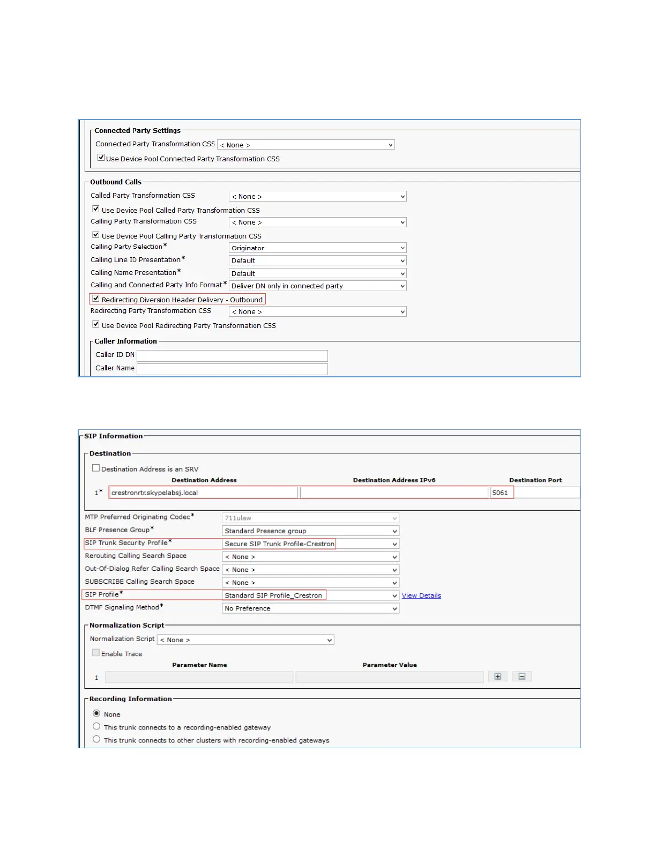Click the Recording Information heading
The image size is (656, 849).
[x=131, y=698]
